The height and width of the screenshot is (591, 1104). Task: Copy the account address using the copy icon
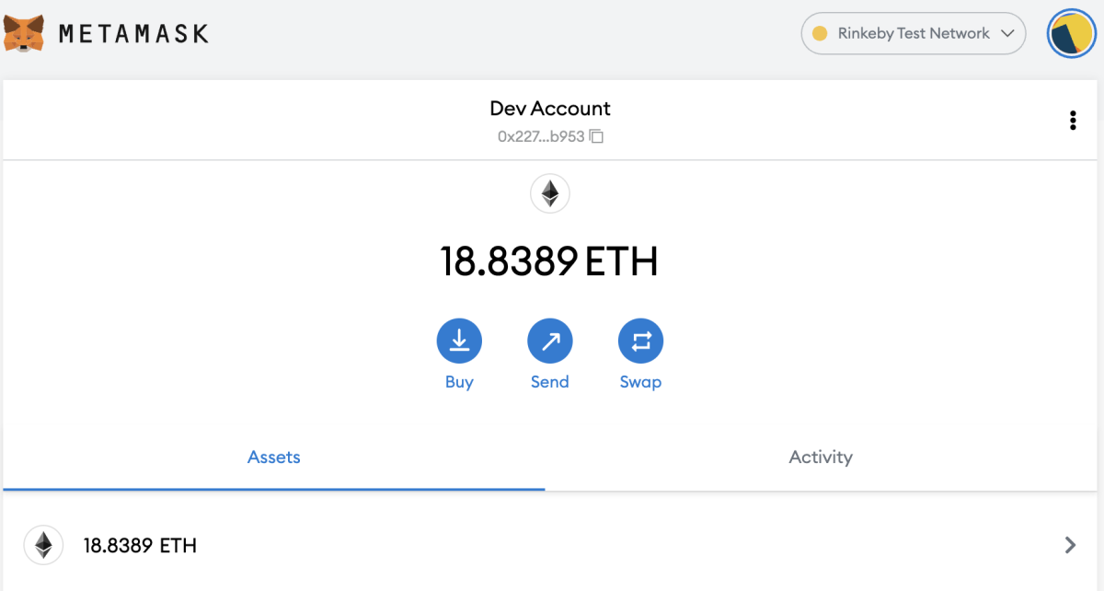pyautogui.click(x=596, y=135)
